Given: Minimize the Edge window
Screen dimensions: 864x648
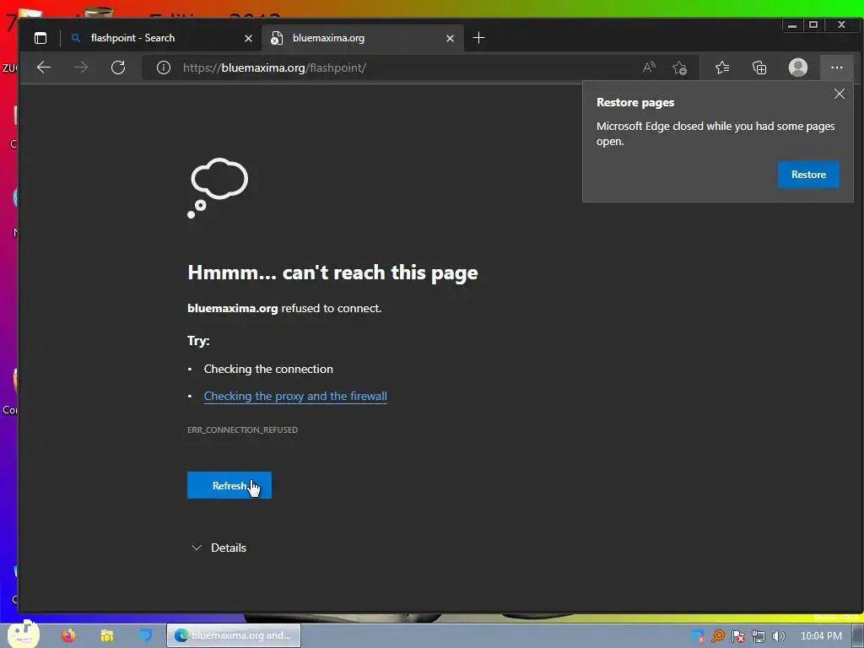Looking at the screenshot, I should click(x=791, y=24).
